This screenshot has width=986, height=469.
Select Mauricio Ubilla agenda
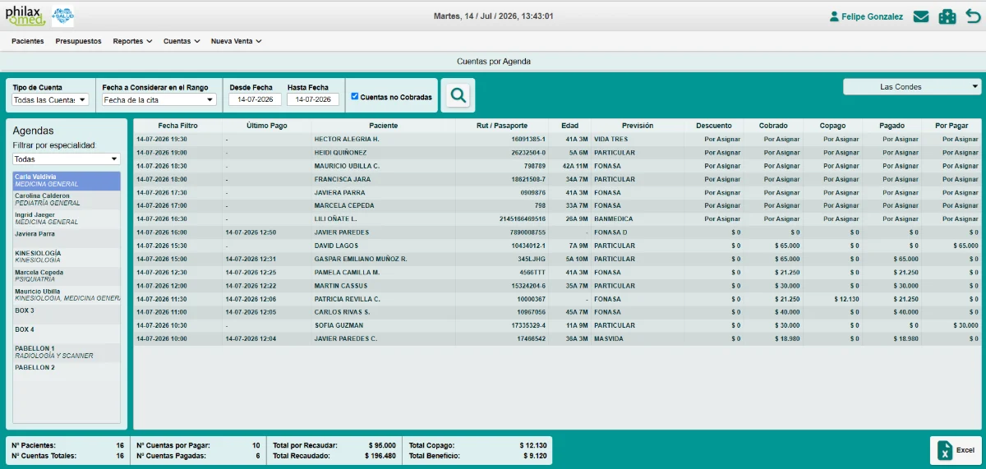67,295
